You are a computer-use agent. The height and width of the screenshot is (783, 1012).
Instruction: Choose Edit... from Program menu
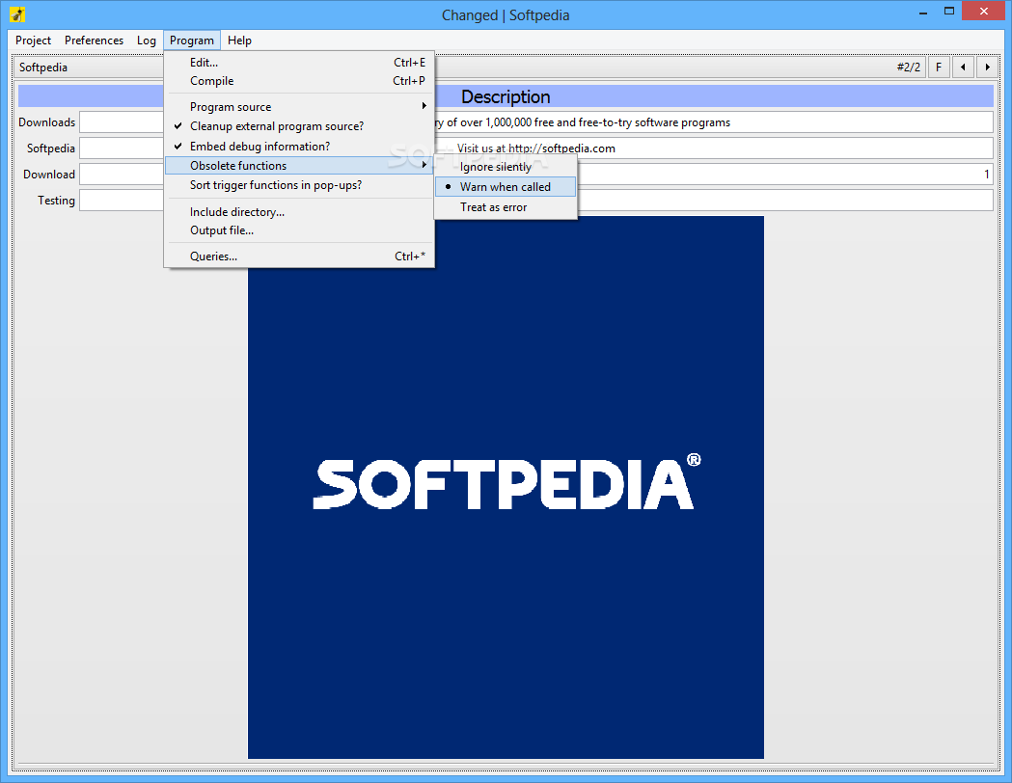tap(299, 63)
